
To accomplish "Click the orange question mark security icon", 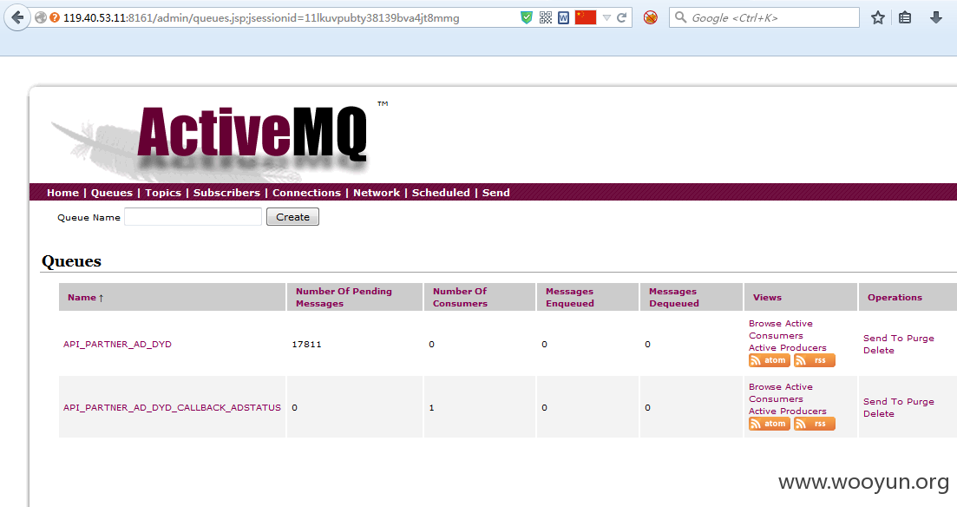I will (55, 17).
